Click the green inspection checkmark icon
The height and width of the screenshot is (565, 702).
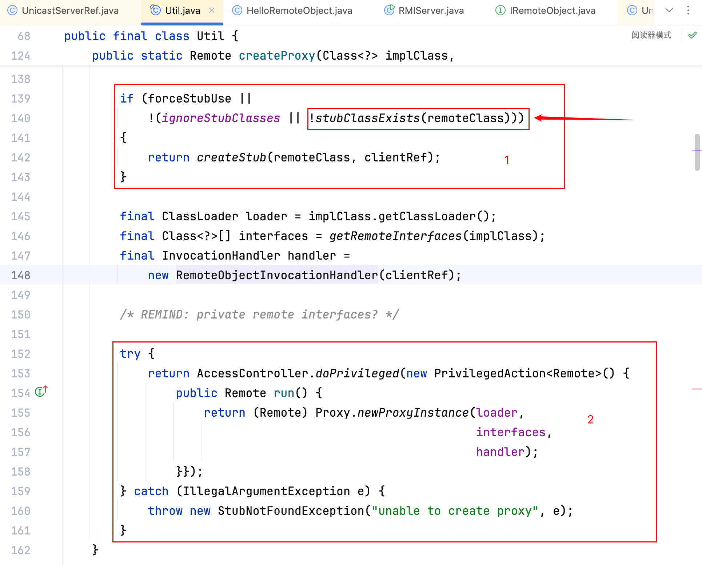pos(693,35)
